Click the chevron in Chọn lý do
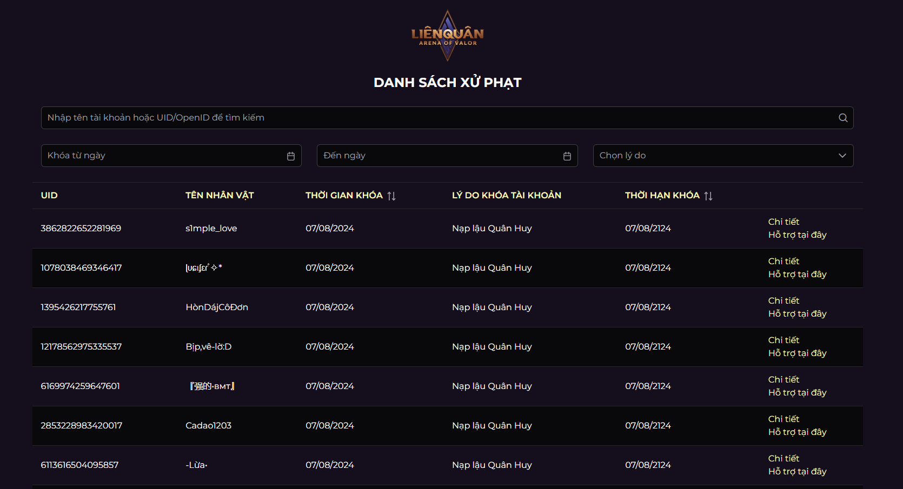 click(x=842, y=156)
